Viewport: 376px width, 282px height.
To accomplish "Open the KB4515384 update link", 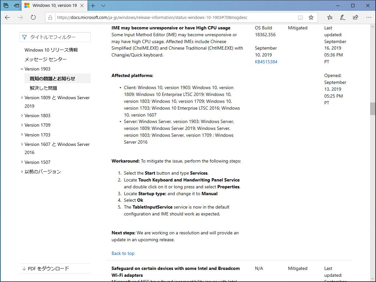I will 266,61.
